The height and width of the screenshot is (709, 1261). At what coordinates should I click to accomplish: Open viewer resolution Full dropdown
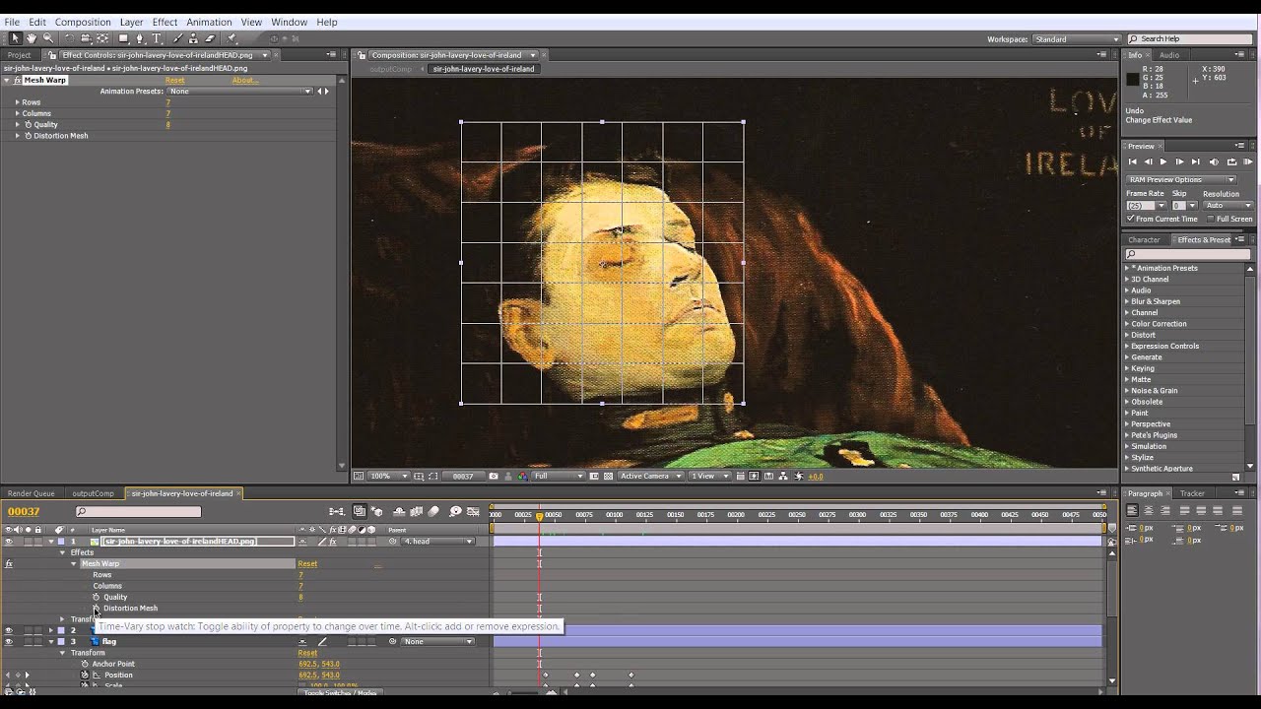click(559, 477)
